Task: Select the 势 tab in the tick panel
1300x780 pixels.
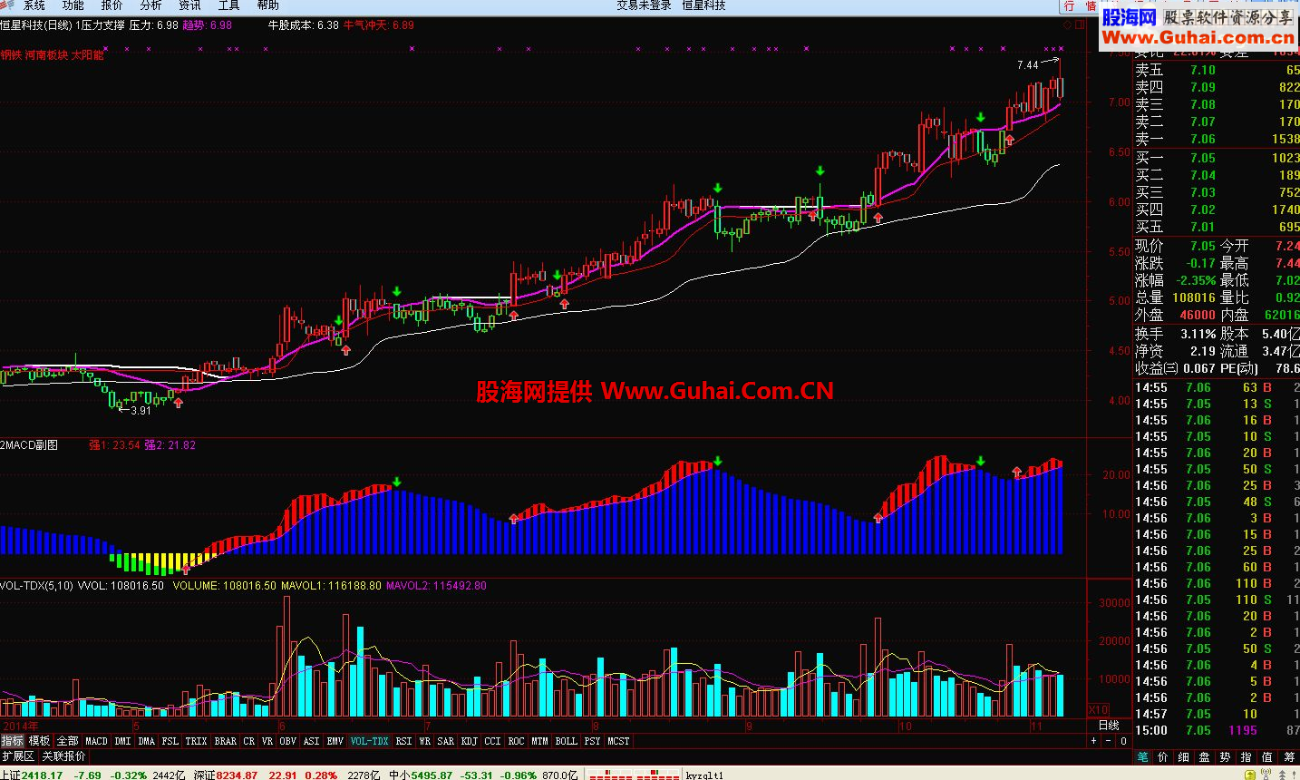Action: [x=1226, y=756]
